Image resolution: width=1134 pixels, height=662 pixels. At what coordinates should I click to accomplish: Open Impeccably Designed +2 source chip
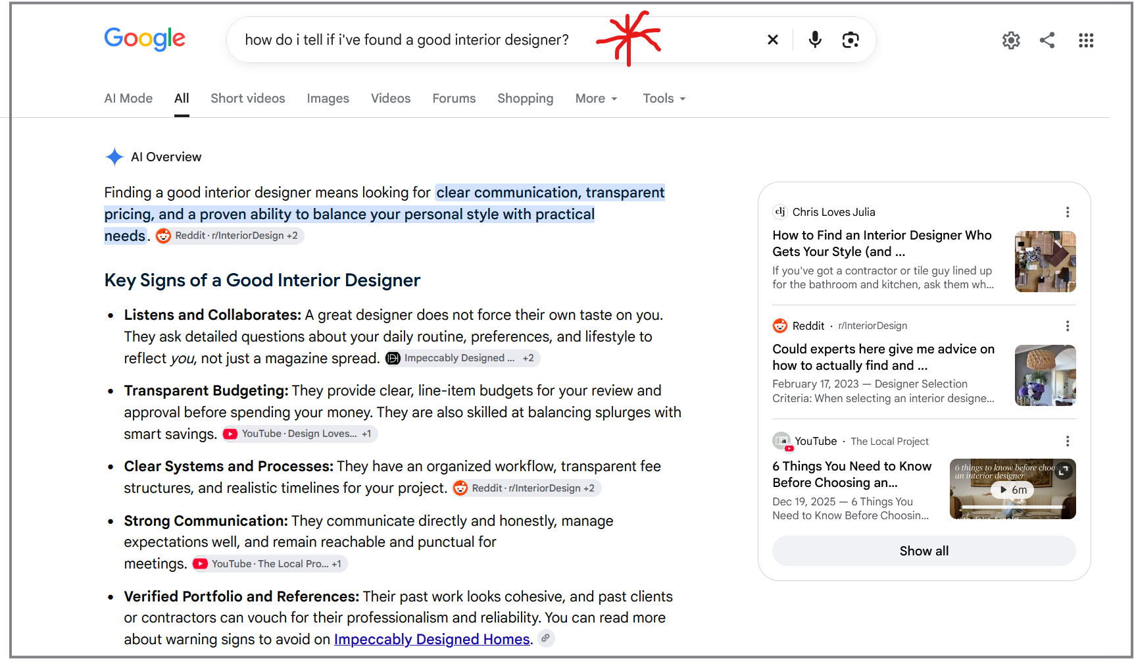(462, 358)
